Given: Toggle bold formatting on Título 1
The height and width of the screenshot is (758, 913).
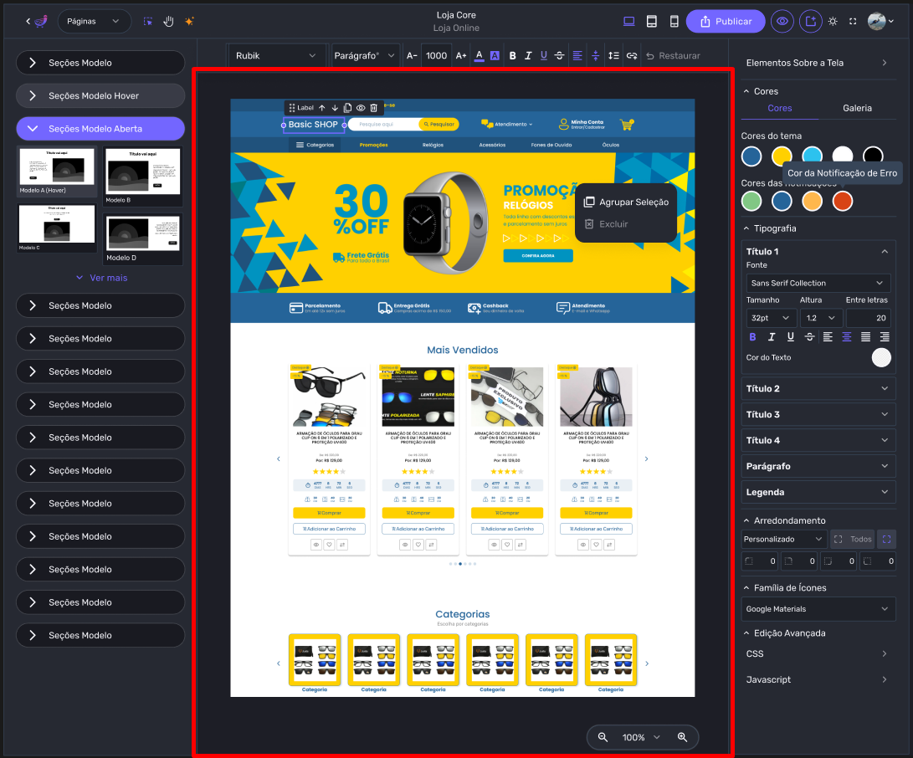Looking at the screenshot, I should point(752,336).
